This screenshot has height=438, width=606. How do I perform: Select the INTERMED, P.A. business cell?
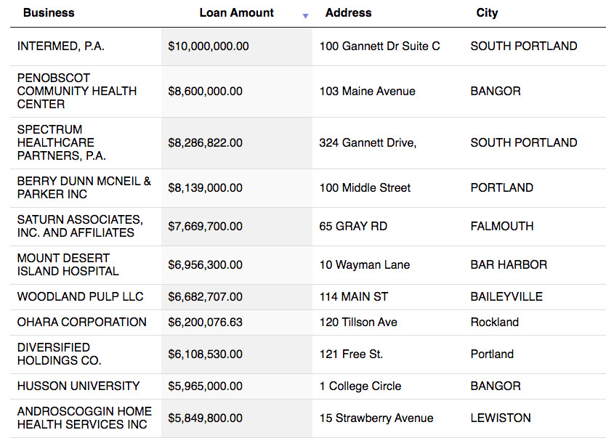click(61, 46)
